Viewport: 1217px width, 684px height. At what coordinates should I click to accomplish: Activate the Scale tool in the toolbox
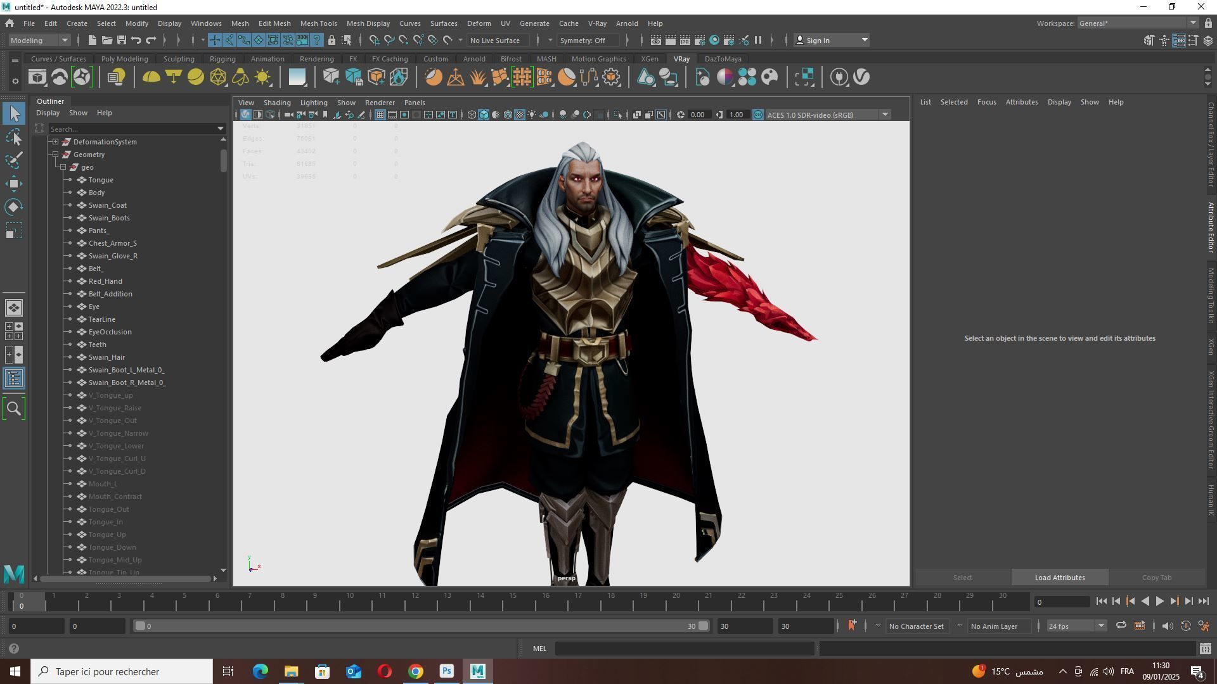tap(14, 231)
